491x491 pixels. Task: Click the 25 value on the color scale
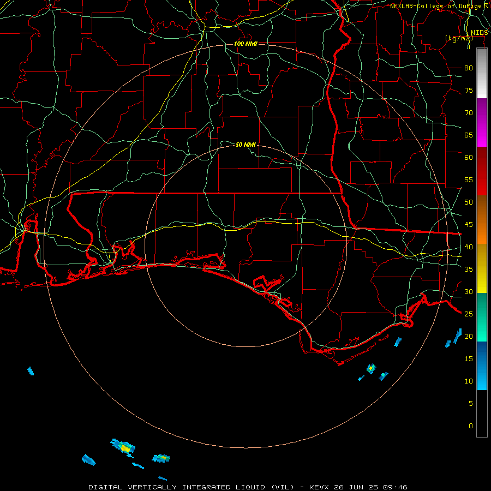[469, 314]
